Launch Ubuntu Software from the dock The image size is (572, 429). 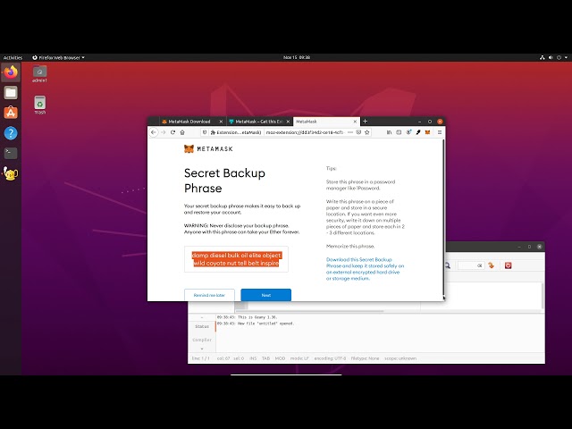pyautogui.click(x=11, y=113)
